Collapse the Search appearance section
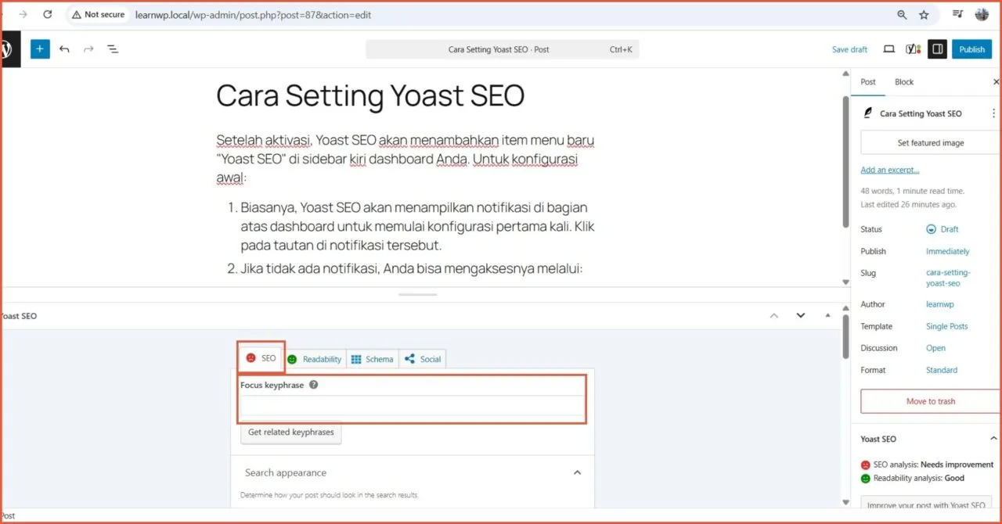The height and width of the screenshot is (524, 1002). coord(577,472)
